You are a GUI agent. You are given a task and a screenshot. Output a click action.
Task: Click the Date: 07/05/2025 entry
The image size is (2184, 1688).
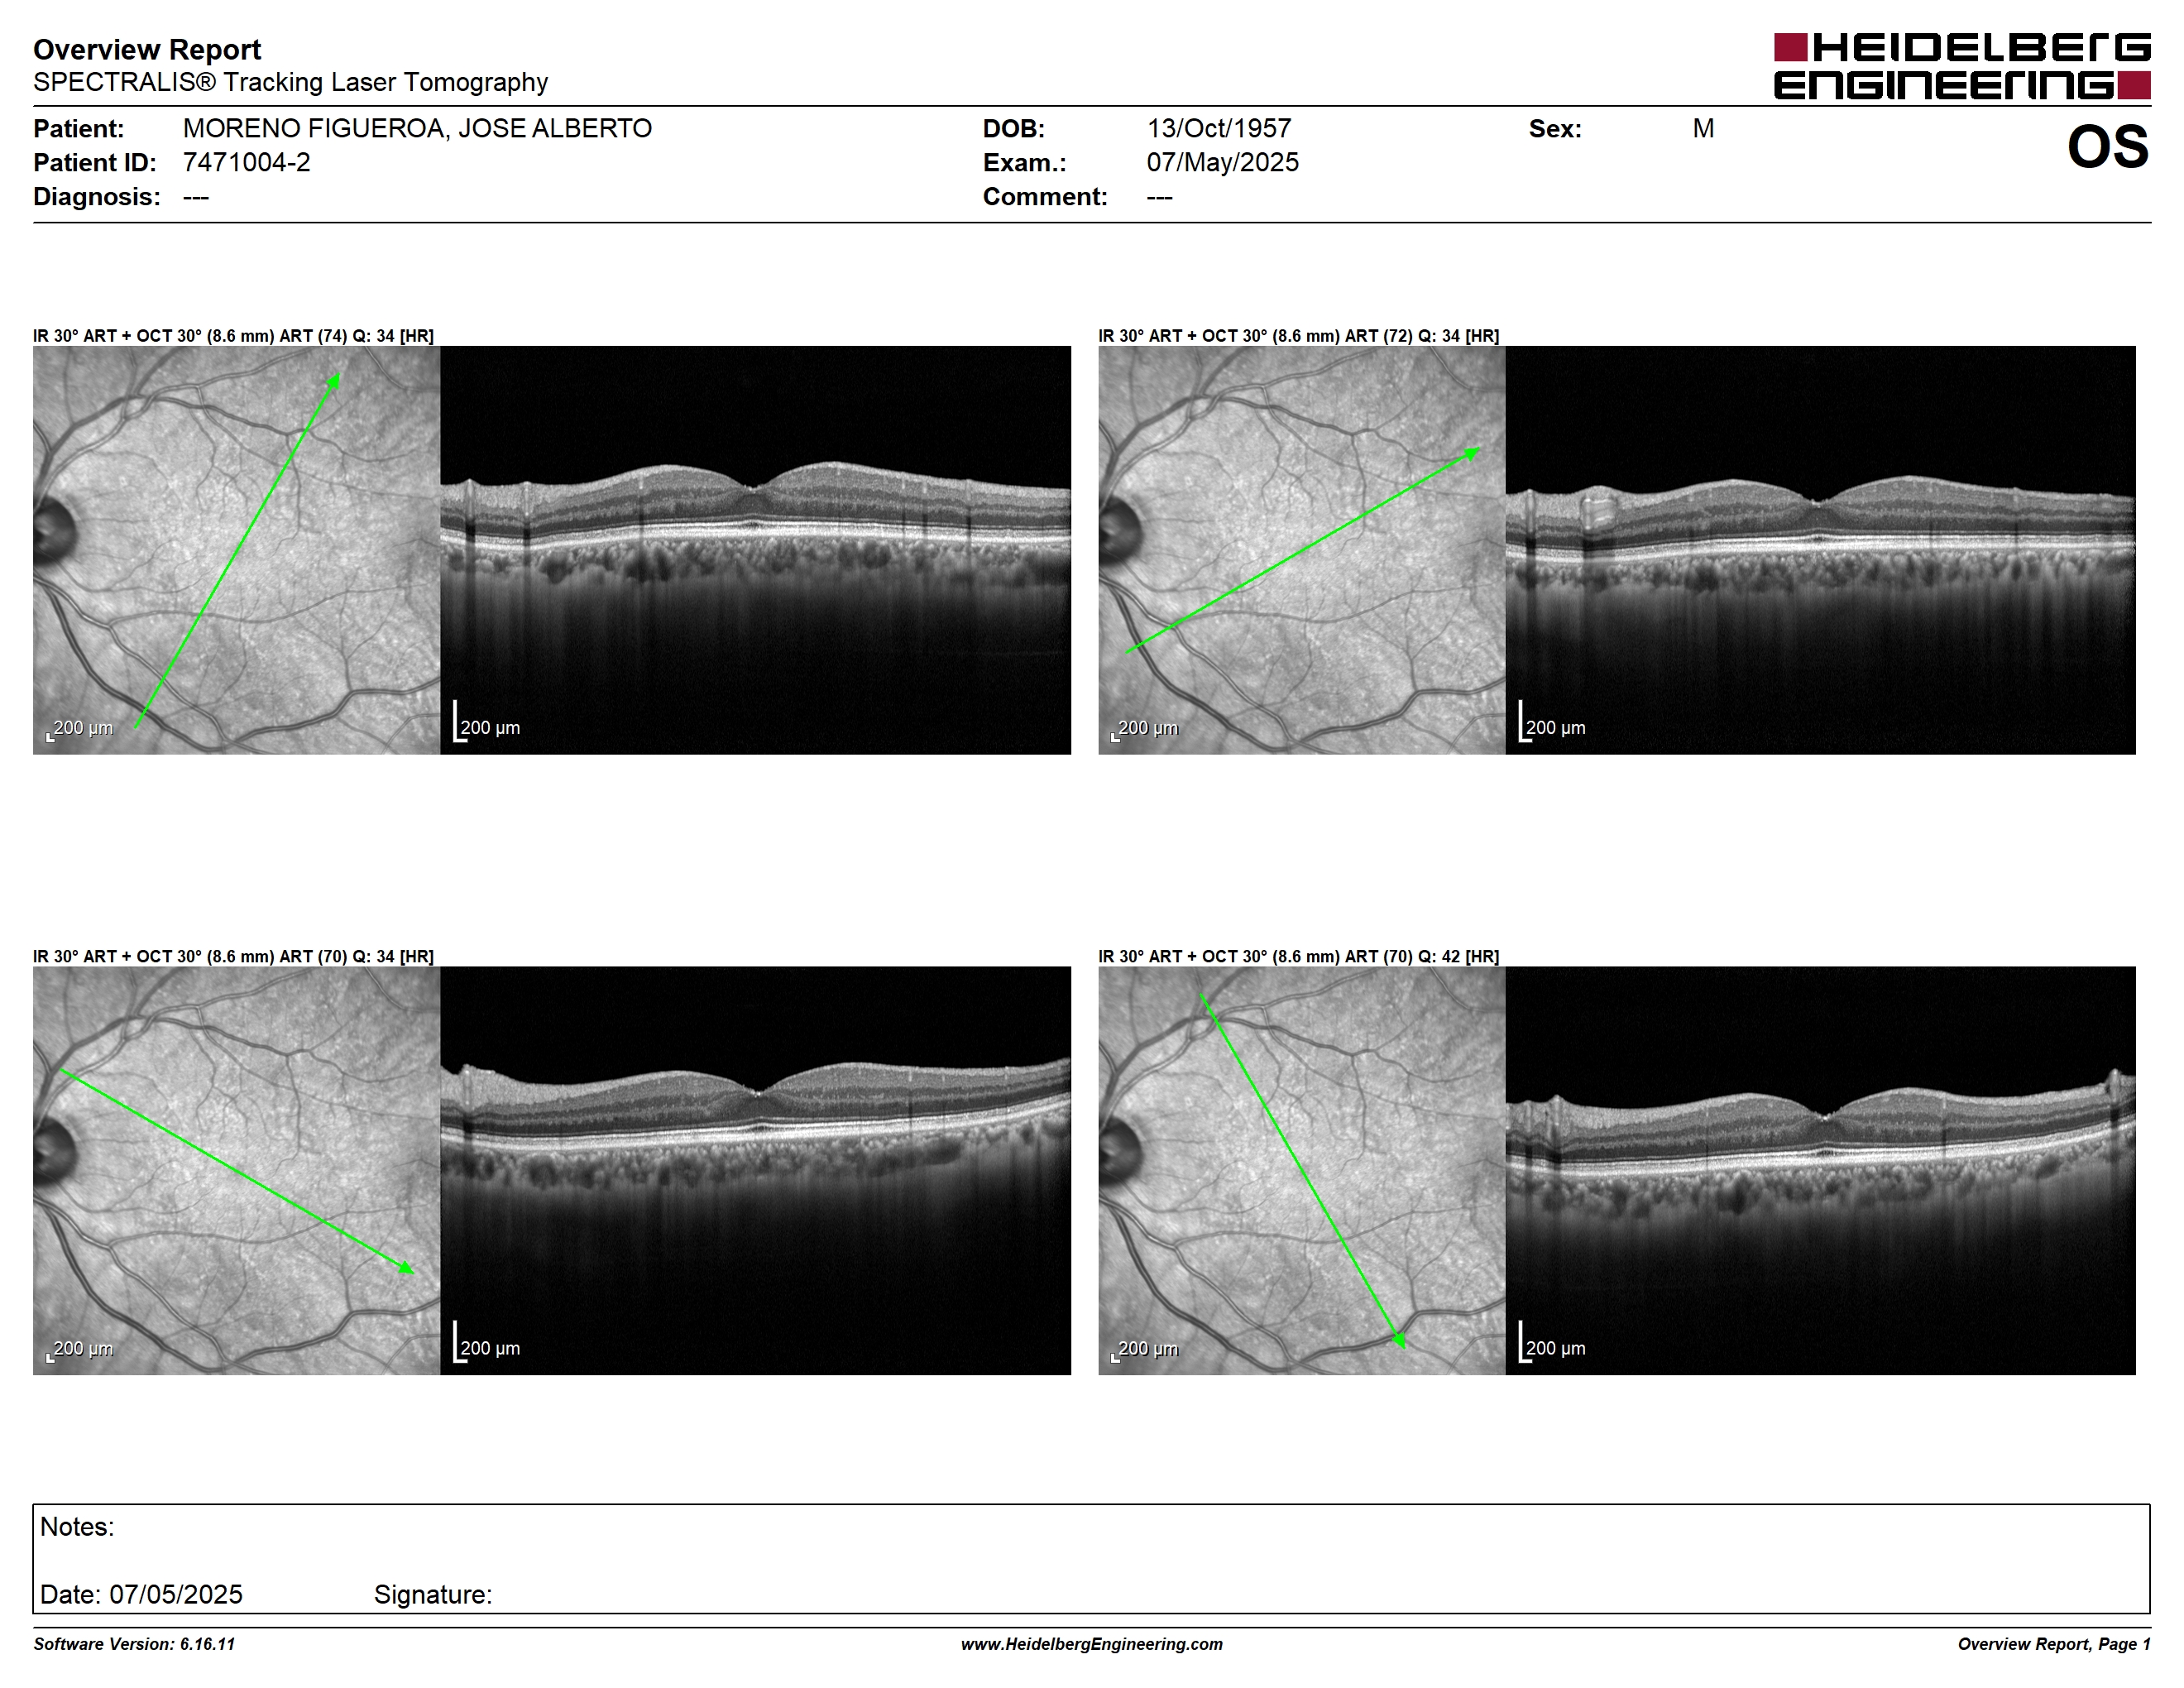(x=141, y=1594)
